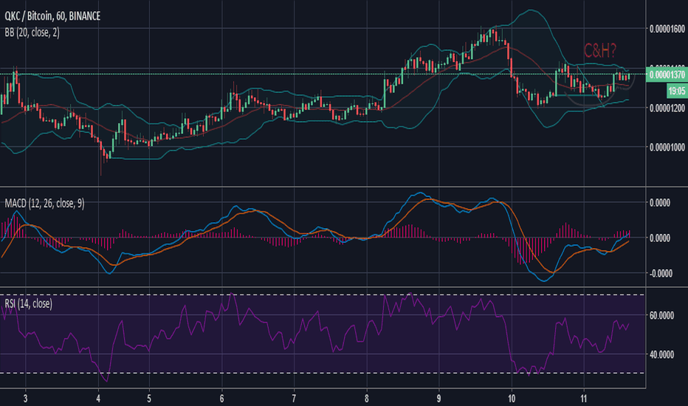Click the C&H? chart annotation text
688x406 pixels.
600,51
